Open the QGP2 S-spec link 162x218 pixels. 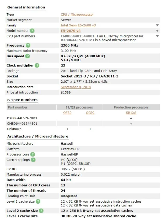[90, 113]
